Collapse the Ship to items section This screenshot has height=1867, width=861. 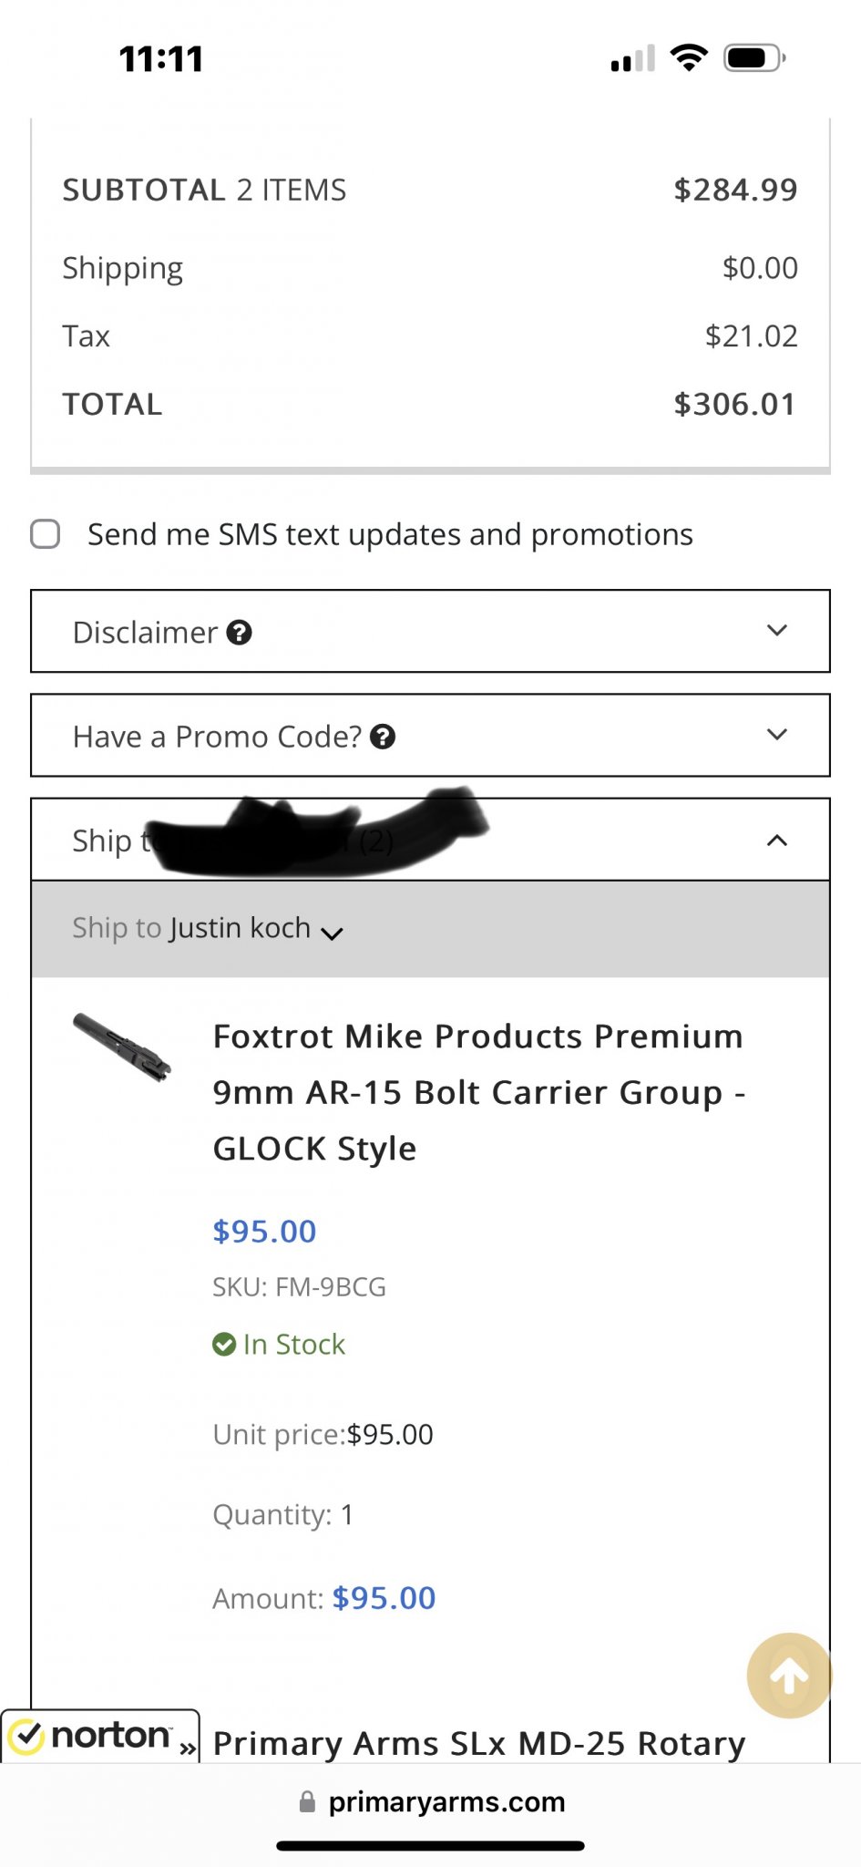click(x=776, y=841)
